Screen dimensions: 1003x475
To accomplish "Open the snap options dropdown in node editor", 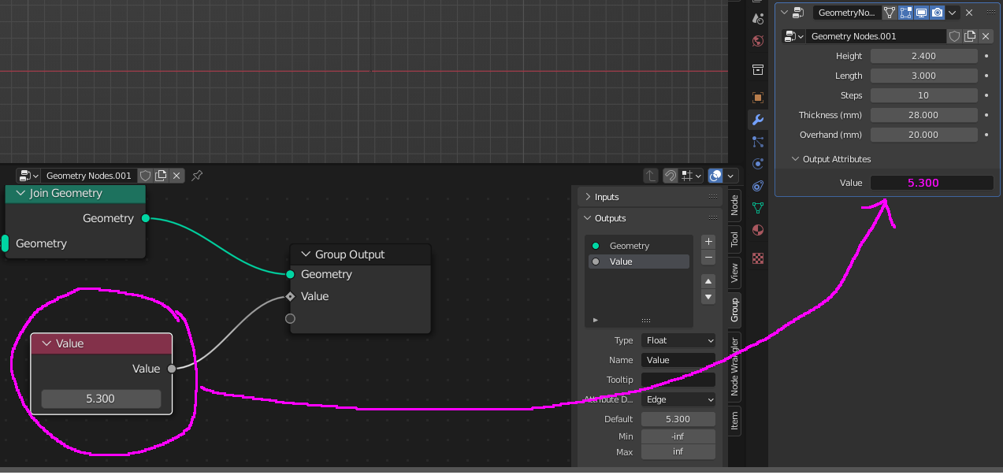I will [692, 176].
